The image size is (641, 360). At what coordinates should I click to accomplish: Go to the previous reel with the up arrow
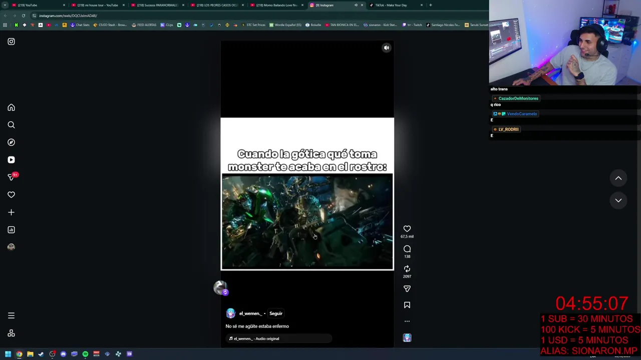click(x=618, y=178)
